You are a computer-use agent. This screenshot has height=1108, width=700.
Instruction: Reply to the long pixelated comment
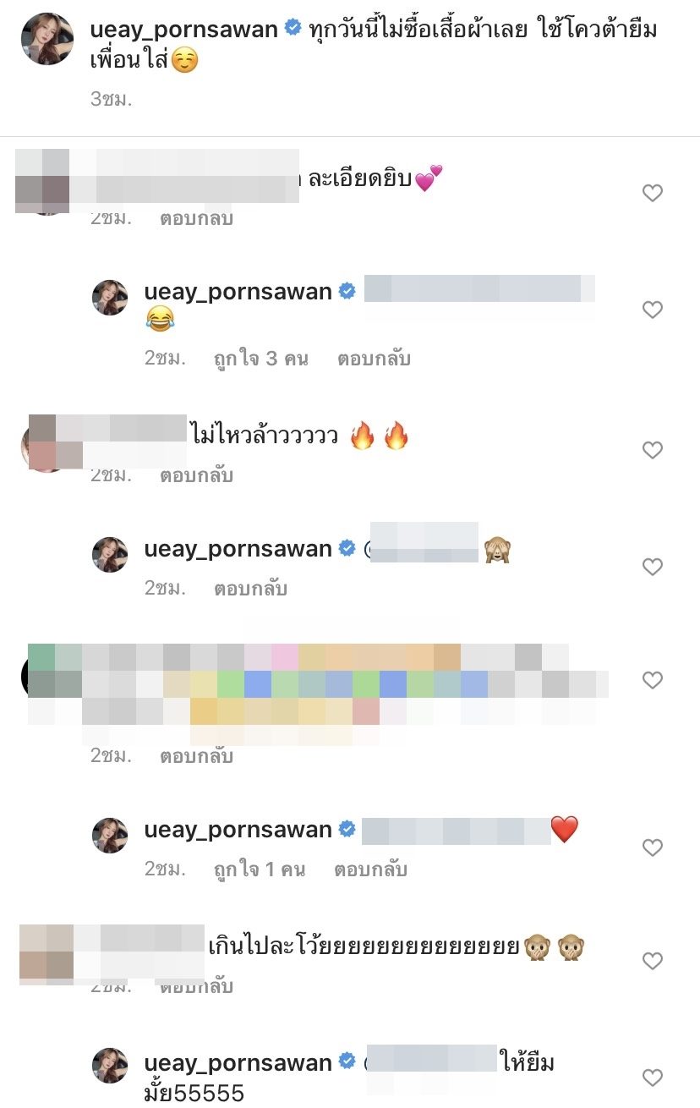[x=196, y=757]
